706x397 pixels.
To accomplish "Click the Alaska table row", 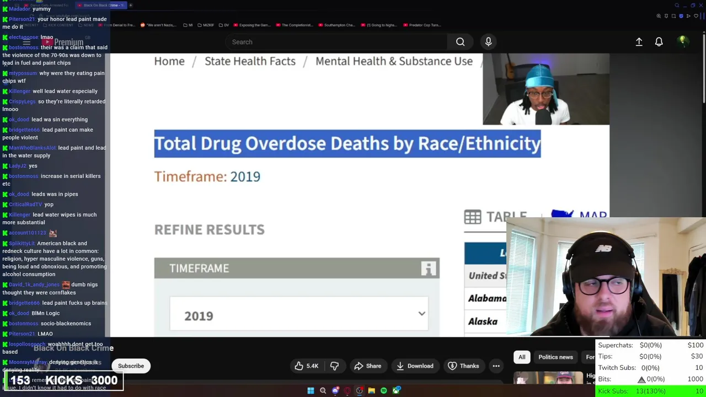I will tap(485, 321).
